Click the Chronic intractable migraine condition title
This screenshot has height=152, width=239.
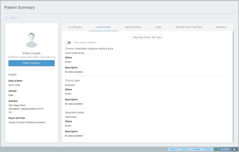(x=89, y=49)
